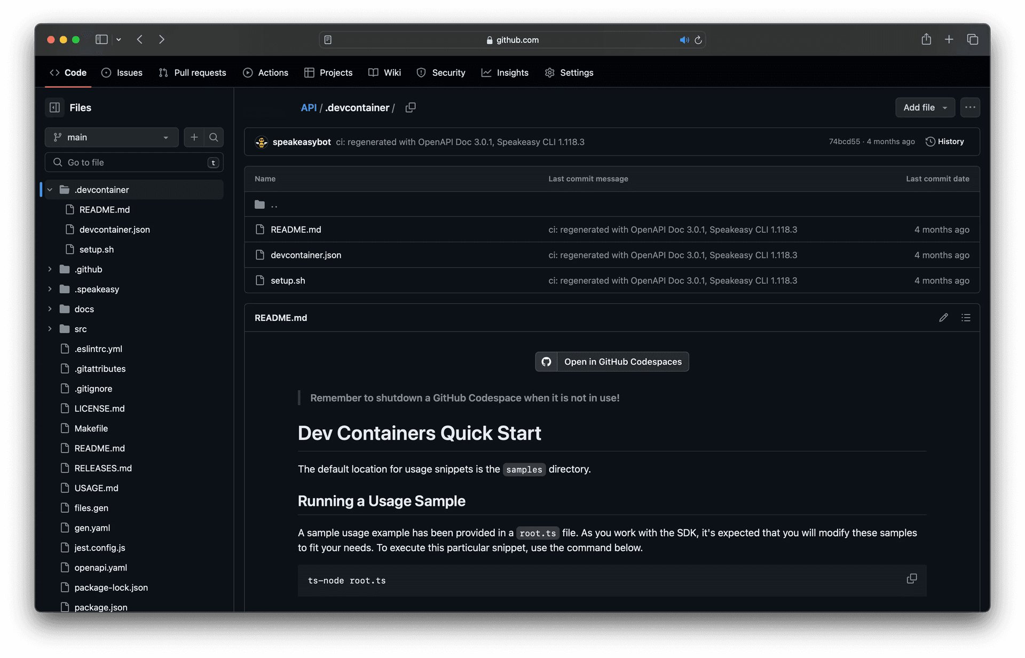This screenshot has height=658, width=1025.
Task: Collapse the file tree sidebar panel
Action: [54, 107]
